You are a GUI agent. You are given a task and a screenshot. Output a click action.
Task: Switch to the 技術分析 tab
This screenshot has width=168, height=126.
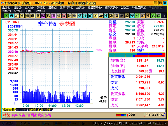coord(46,110)
